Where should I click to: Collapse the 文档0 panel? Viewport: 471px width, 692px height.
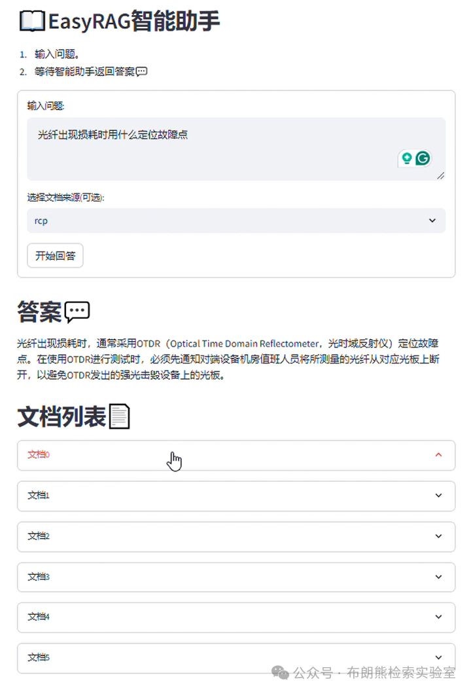[235, 454]
